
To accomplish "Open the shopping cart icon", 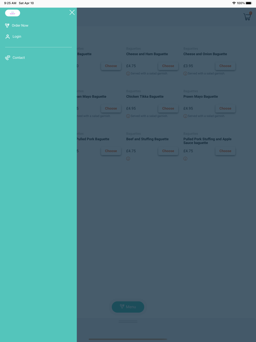I will point(247,17).
